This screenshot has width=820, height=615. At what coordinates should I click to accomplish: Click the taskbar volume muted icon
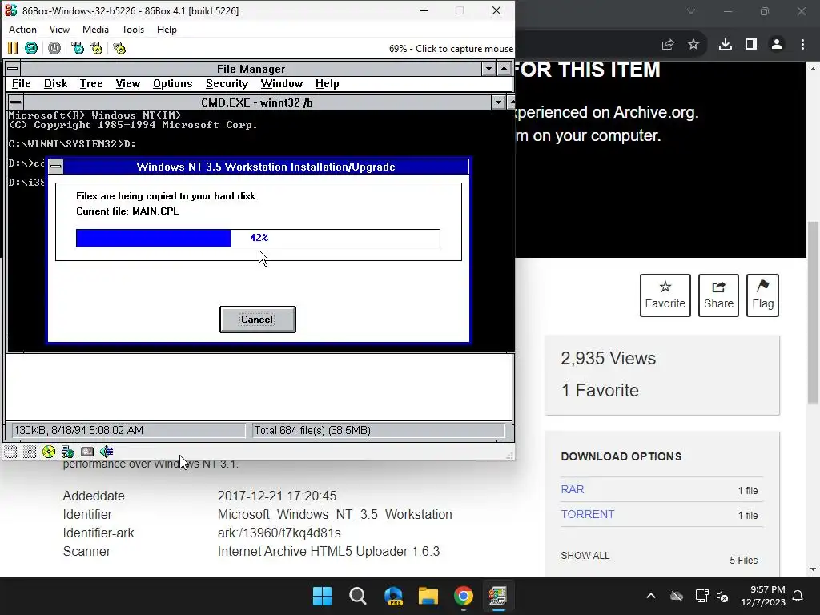click(x=722, y=596)
